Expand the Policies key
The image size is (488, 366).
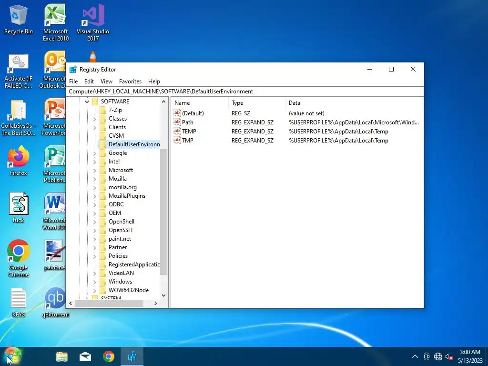95,256
